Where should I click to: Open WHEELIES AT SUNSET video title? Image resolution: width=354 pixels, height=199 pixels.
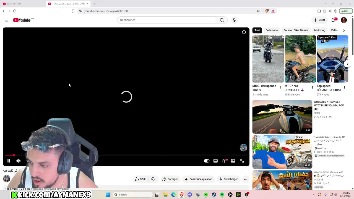pos(329,105)
